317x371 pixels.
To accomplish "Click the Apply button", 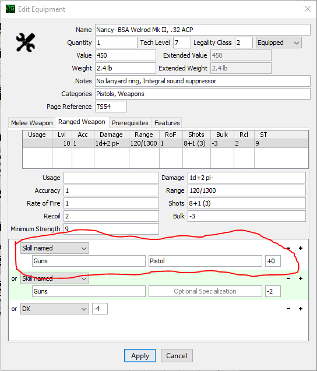I will (x=140, y=356).
